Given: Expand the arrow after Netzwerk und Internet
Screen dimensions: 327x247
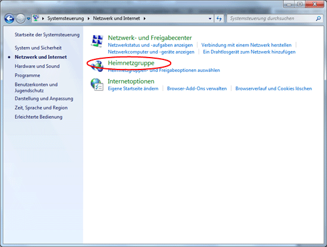Looking at the screenshot, I should tap(144, 18).
